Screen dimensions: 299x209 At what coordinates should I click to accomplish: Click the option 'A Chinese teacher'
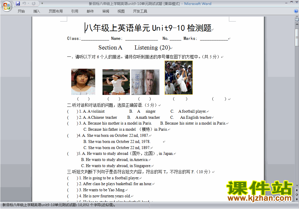(x=102, y=117)
